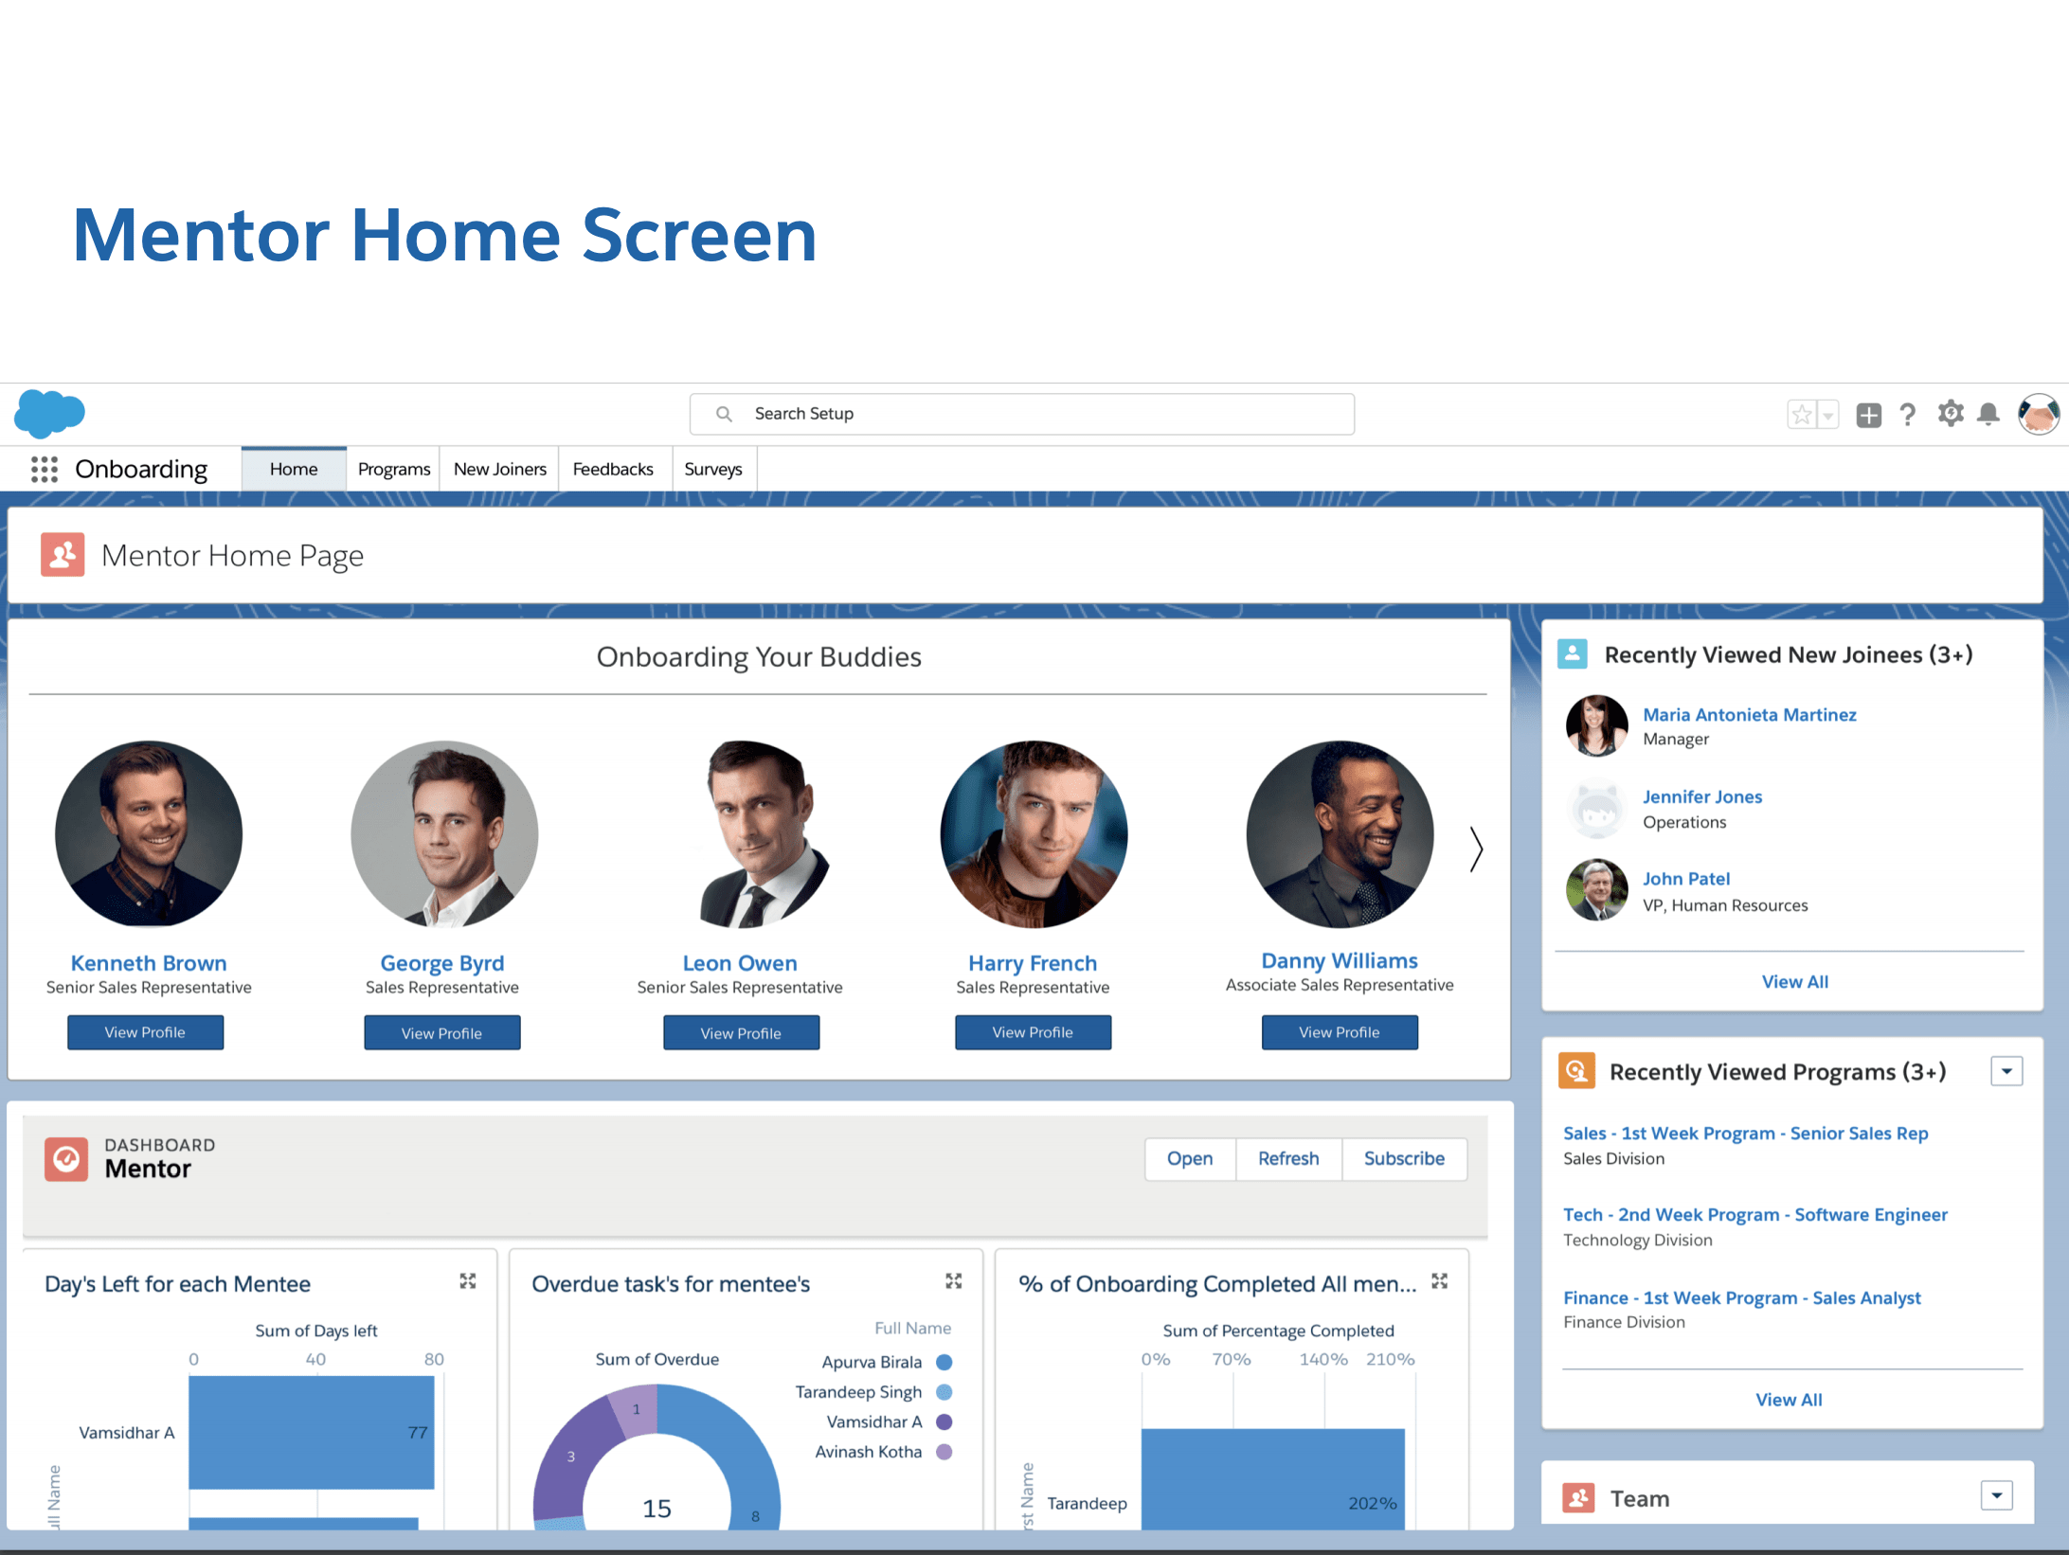This screenshot has width=2069, height=1555.
Task: Open Recently Viewed Programs dropdown menu
Action: tap(2006, 1071)
